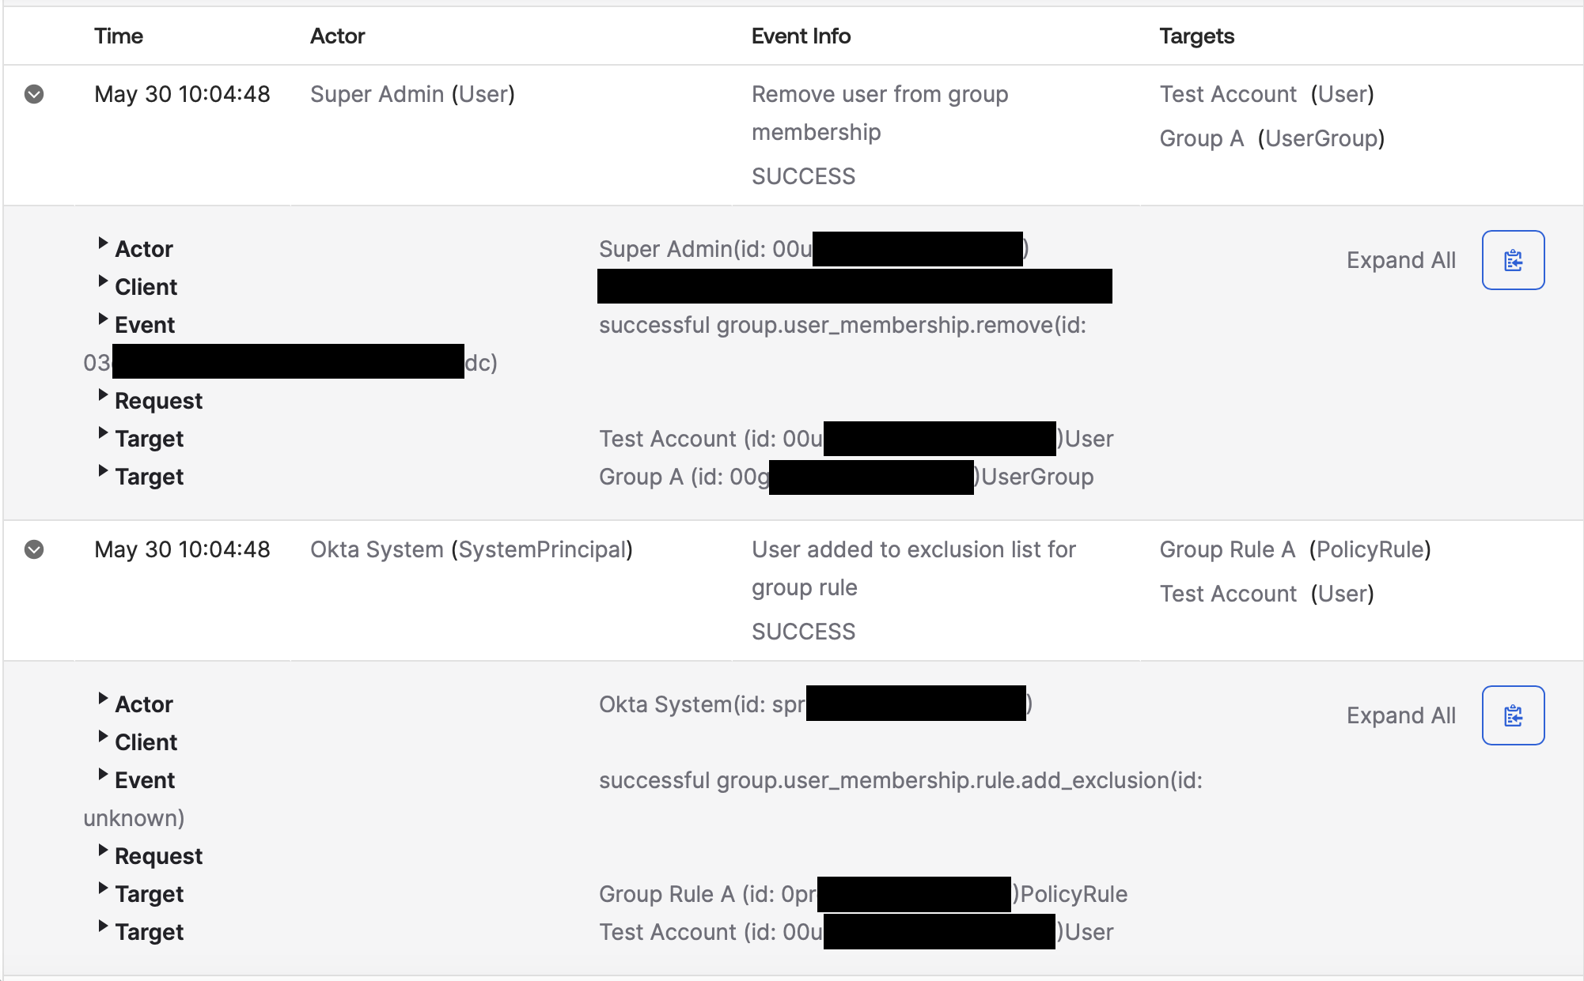Viewport: 1584px width, 981px height.
Task: Collapse the Okta System exclusion event row
Action: pyautogui.click(x=34, y=549)
